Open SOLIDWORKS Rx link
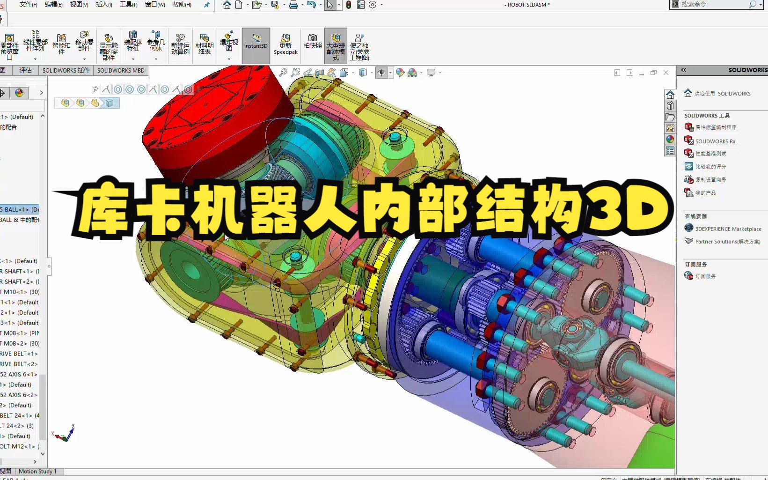The width and height of the screenshot is (768, 480). 715,141
